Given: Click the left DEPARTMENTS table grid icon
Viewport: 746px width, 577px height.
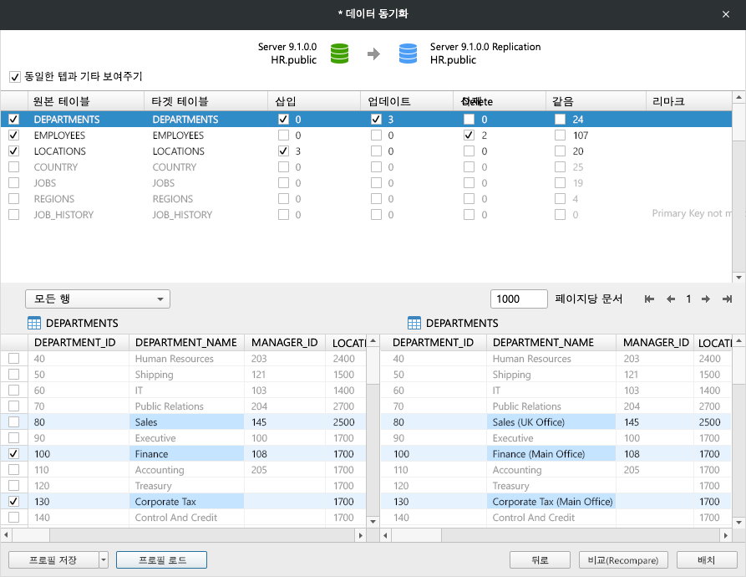Looking at the screenshot, I should click(34, 324).
